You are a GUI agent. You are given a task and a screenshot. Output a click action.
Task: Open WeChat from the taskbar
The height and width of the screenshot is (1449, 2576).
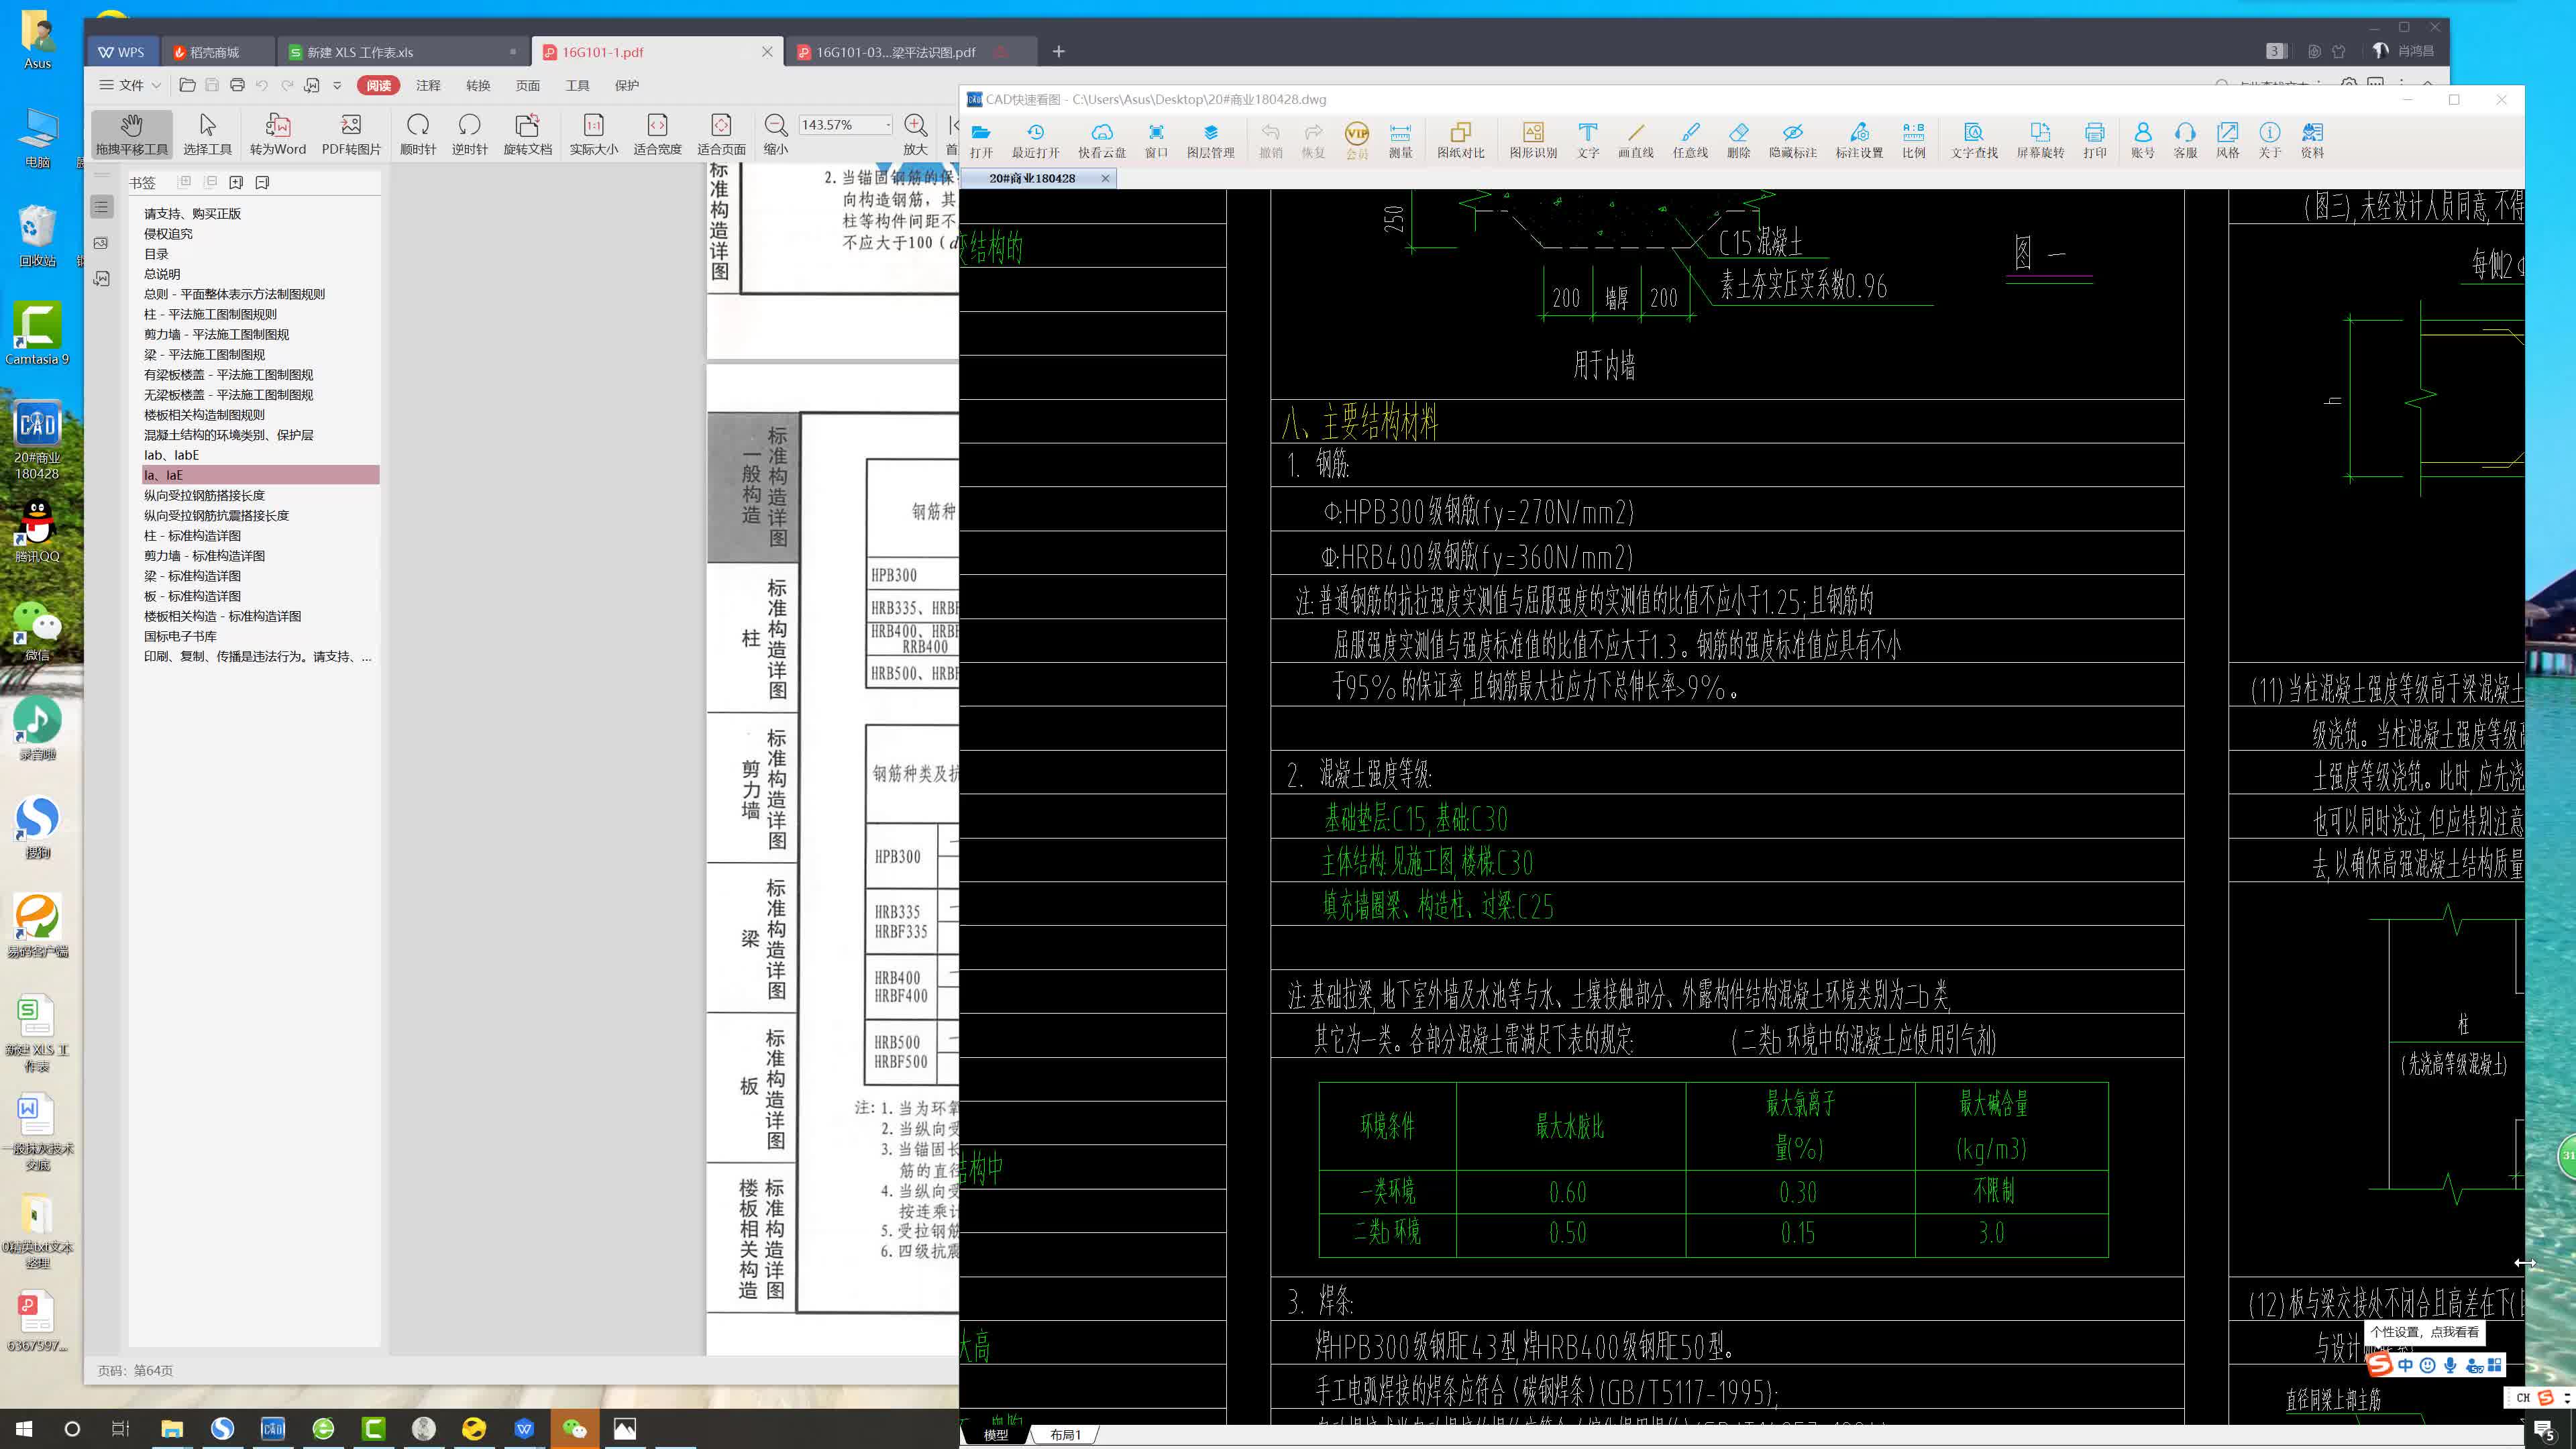coord(574,1428)
